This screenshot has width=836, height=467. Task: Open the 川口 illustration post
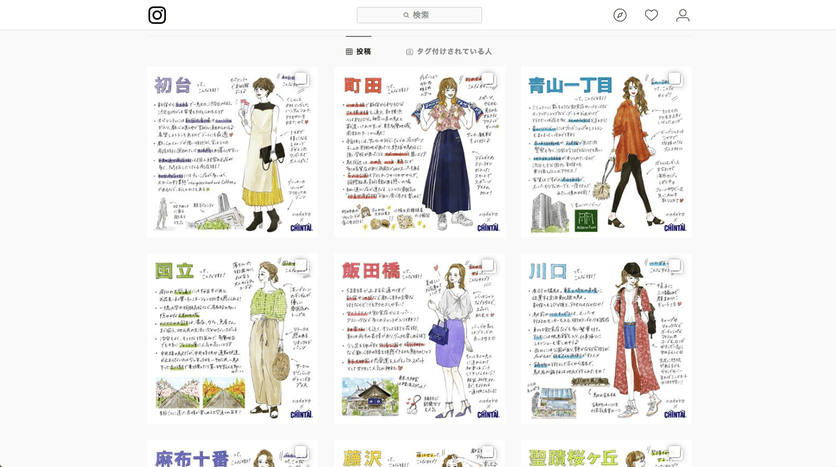(606, 338)
